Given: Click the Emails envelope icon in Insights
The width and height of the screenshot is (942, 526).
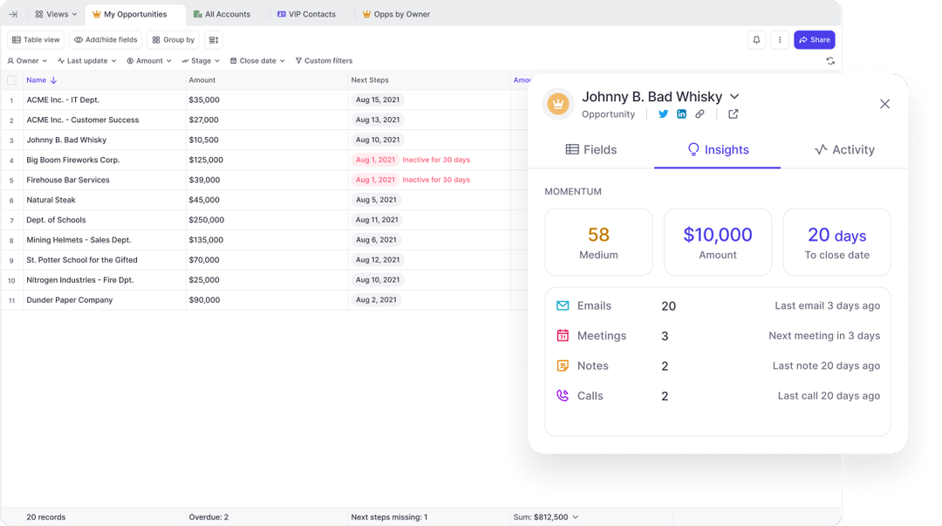Looking at the screenshot, I should point(563,305).
